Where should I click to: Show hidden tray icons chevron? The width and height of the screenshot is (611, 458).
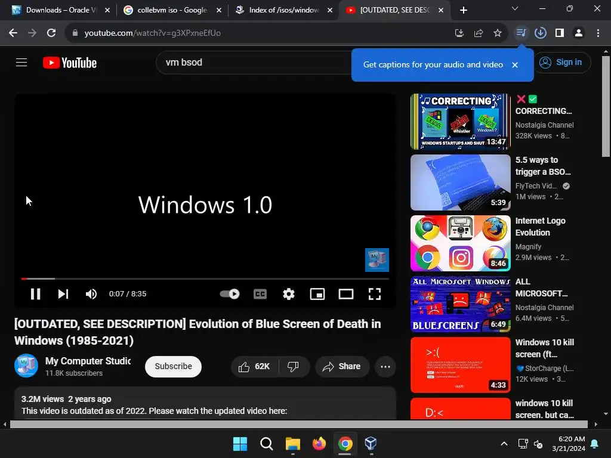click(x=504, y=444)
